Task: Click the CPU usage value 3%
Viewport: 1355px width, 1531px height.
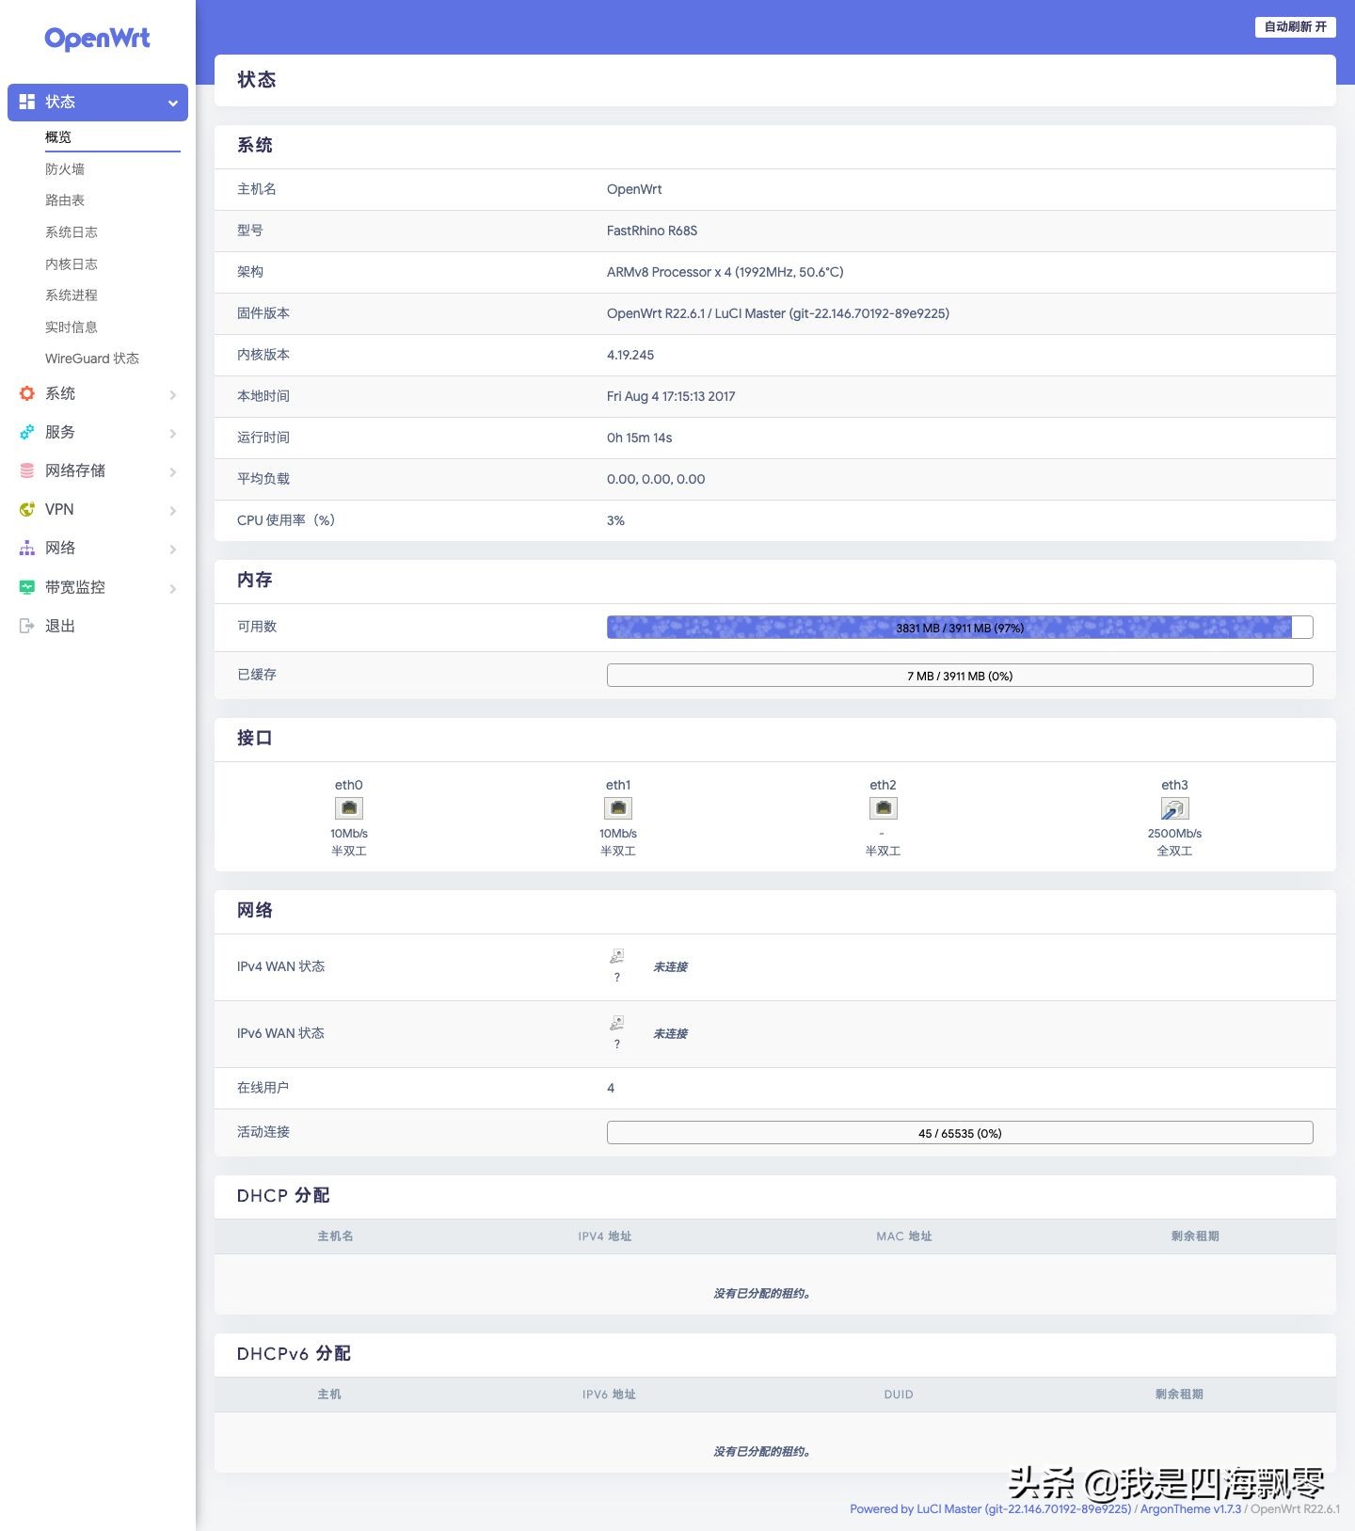Action: [x=615, y=520]
